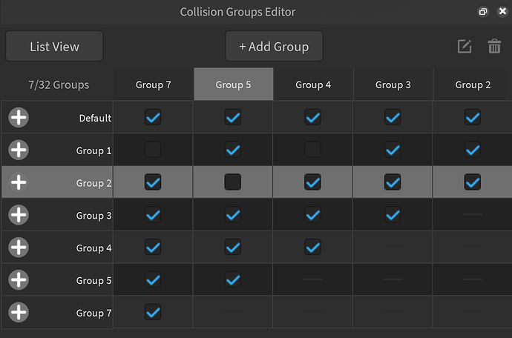The height and width of the screenshot is (338, 512).
Task: Uncheck Group 1 row, Group 3 column
Action: 393,150
